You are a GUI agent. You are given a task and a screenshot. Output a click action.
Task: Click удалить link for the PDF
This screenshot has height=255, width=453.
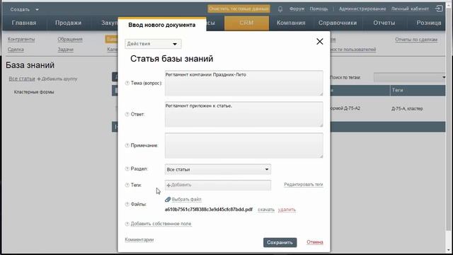point(287,210)
